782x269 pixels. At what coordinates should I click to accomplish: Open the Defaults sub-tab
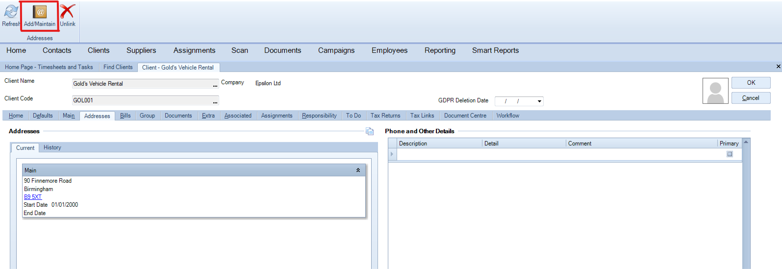click(43, 116)
